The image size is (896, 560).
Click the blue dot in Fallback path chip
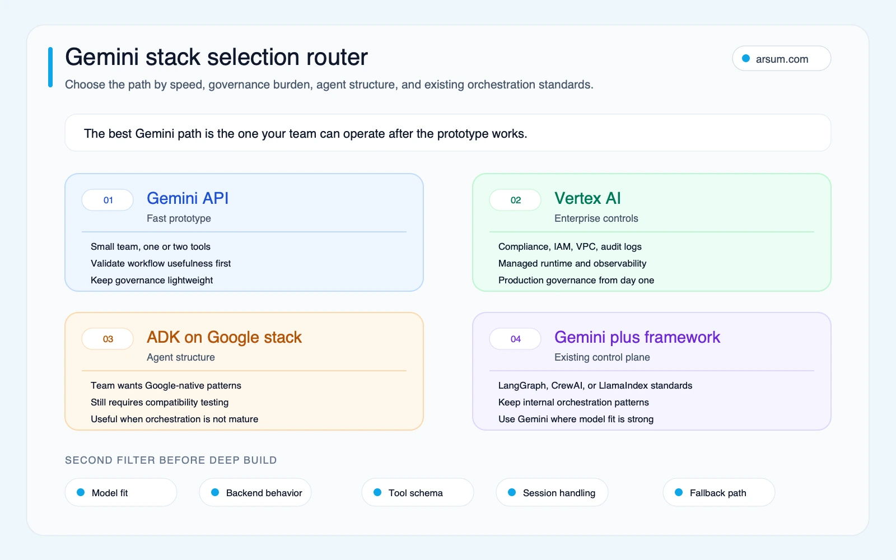tap(679, 492)
